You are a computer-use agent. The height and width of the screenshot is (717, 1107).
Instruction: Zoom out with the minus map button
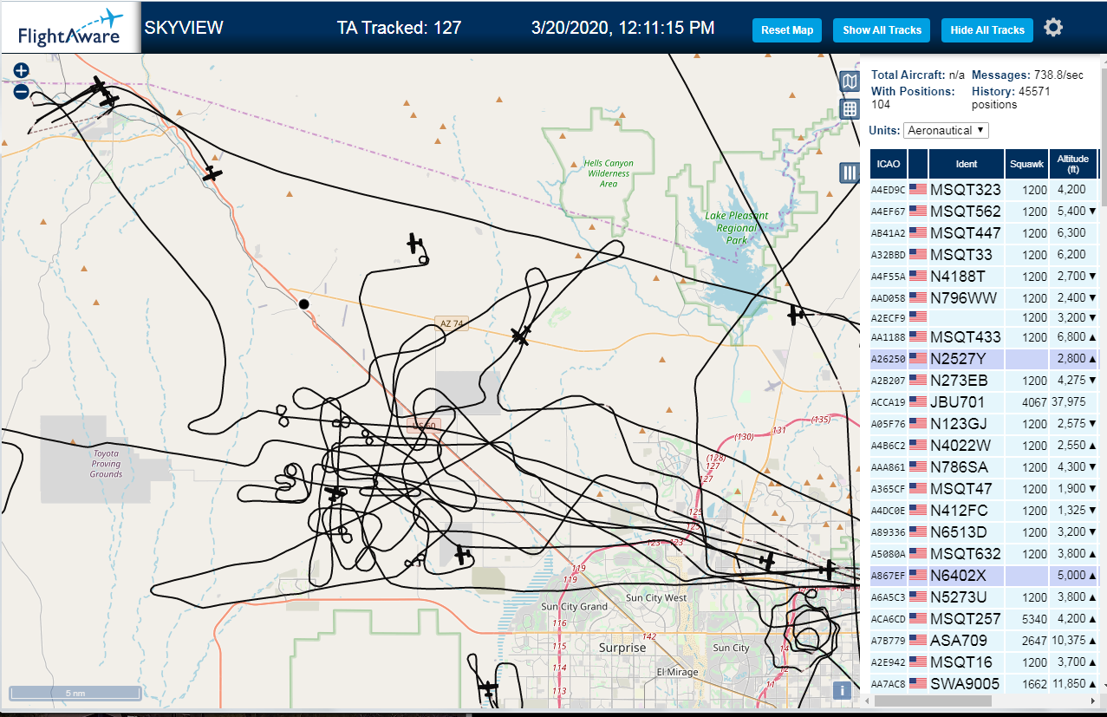tap(22, 91)
